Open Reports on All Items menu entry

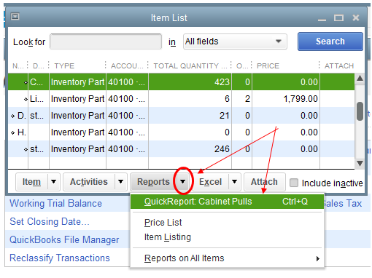227,258
